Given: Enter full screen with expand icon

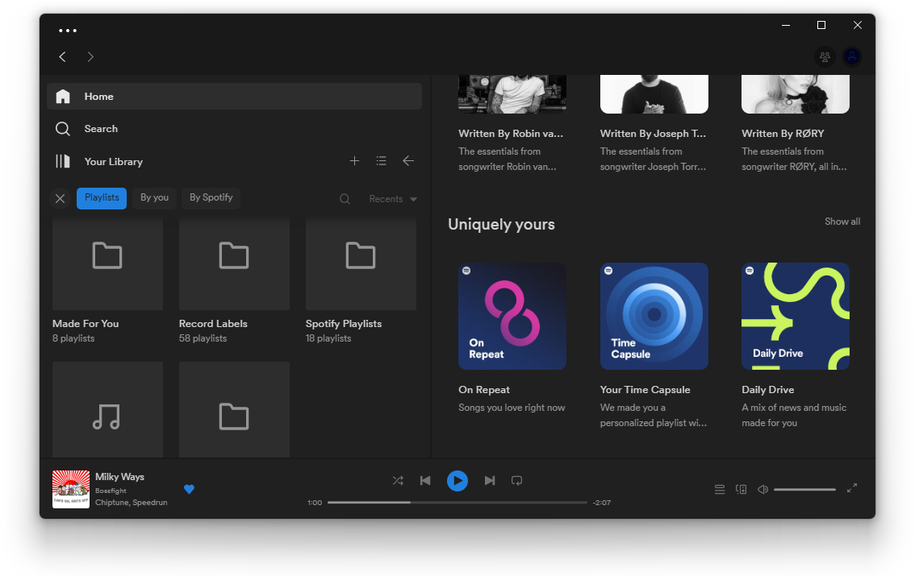Looking at the screenshot, I should pos(852,488).
